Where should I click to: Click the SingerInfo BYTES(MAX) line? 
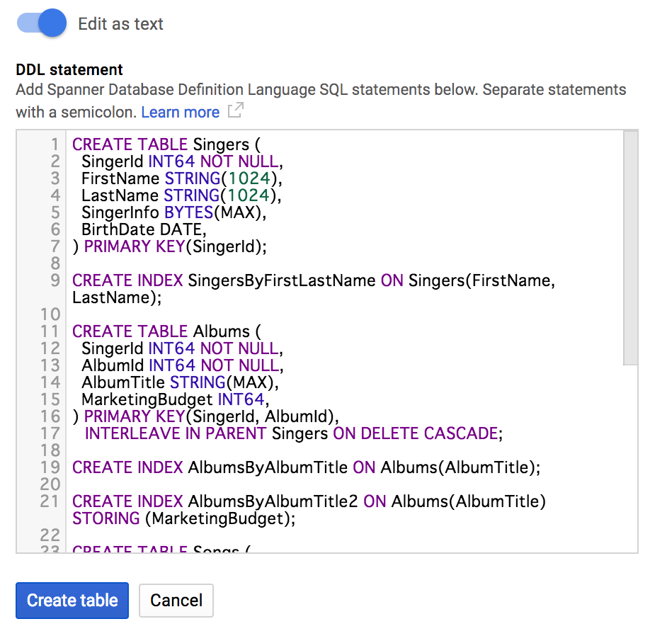(x=173, y=212)
